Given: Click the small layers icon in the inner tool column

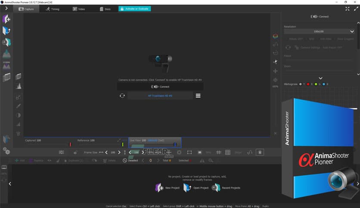Looking at the screenshot, I should 19,76.
